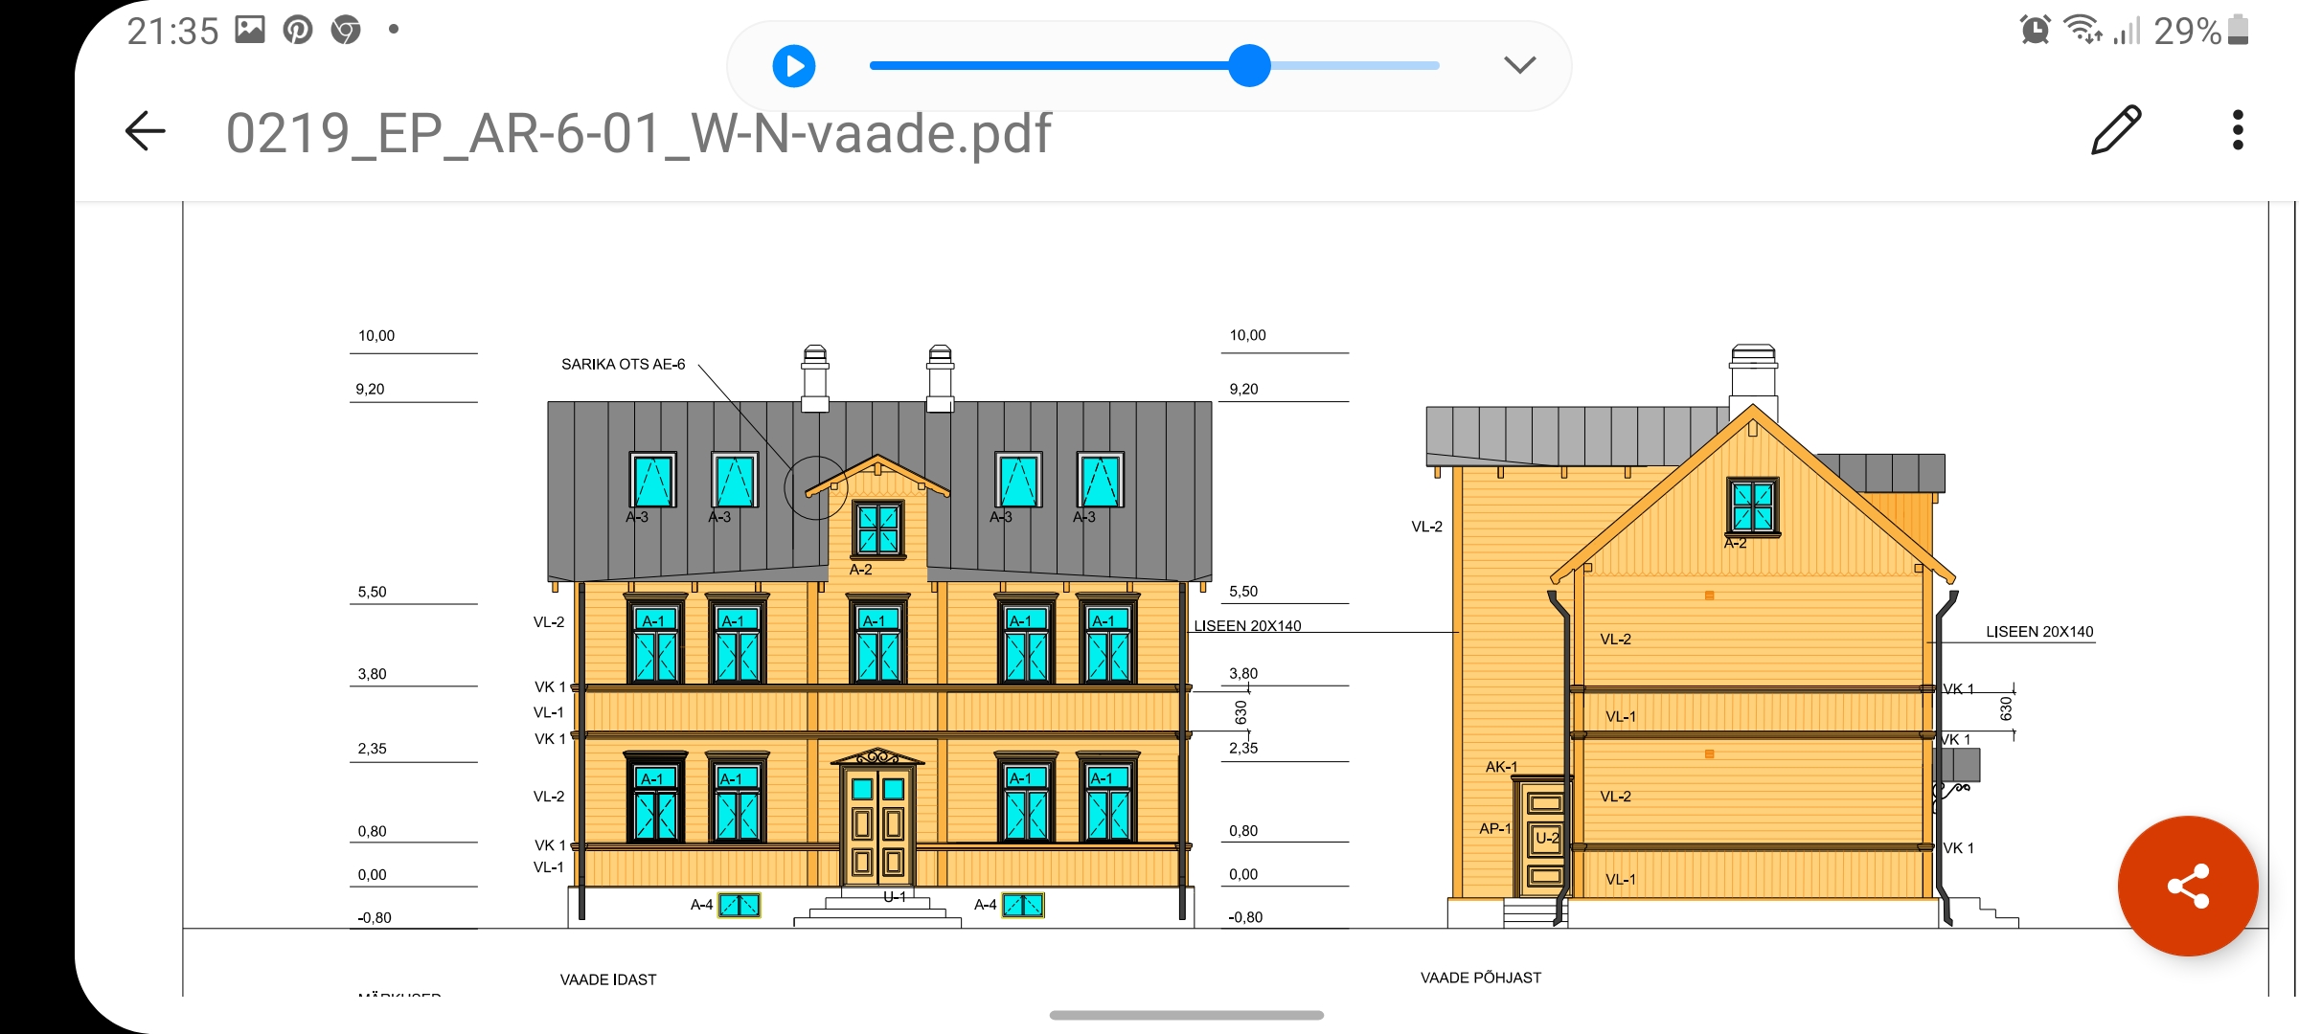
Task: Tap the SARIKA OTS AE-6 annotation
Action: [623, 365]
